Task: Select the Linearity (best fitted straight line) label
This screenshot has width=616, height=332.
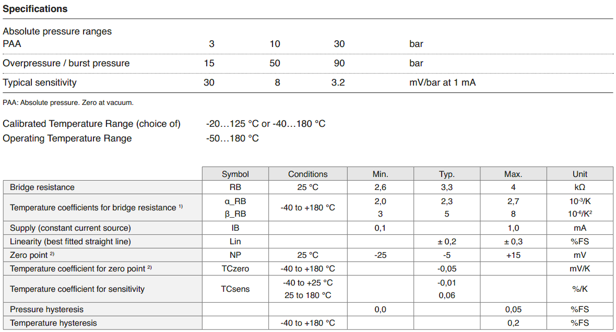Action: click(x=70, y=242)
